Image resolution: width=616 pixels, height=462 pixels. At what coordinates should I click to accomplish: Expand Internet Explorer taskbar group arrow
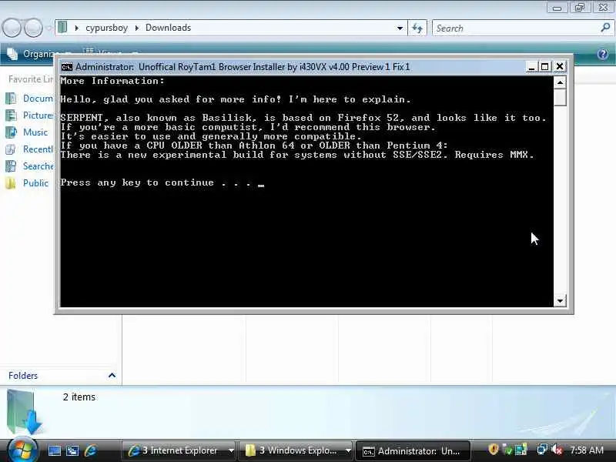click(231, 450)
